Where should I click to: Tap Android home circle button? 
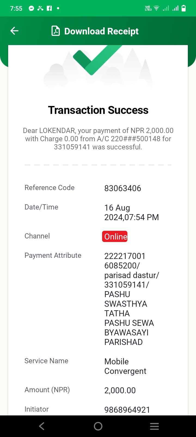[98, 426]
